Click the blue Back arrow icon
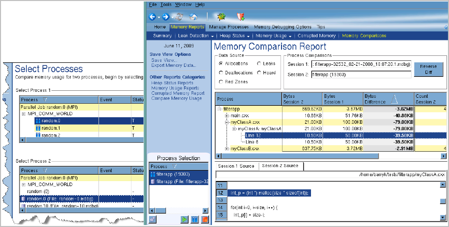Screen dimensions: 449x227 click(x=152, y=16)
